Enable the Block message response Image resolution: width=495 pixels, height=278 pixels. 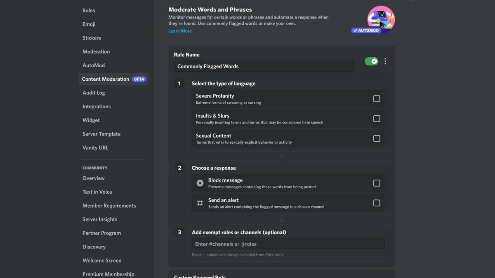pos(377,183)
